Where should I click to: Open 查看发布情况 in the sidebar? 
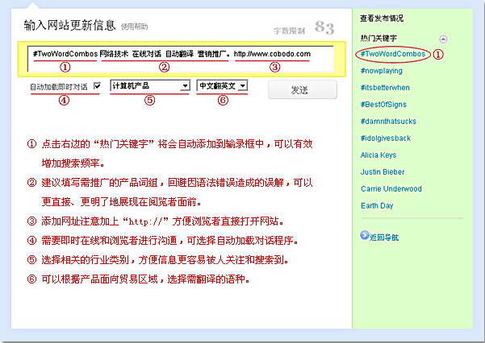point(382,19)
